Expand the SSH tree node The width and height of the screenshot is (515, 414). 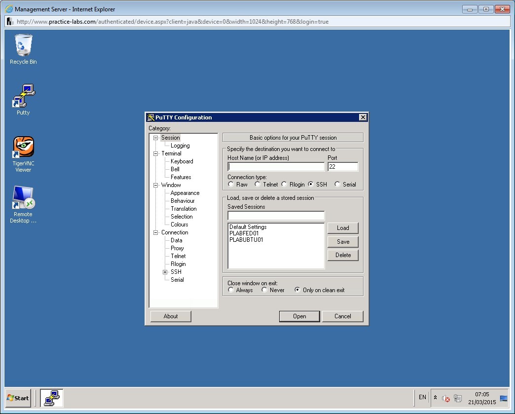tap(165, 272)
